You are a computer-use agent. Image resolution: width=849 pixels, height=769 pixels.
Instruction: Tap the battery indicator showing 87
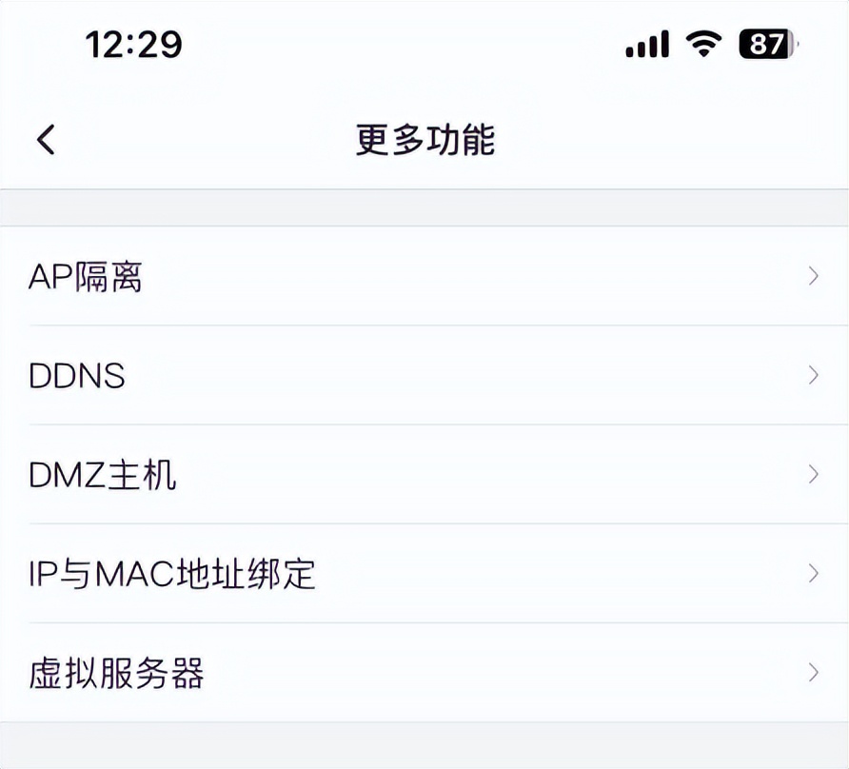click(761, 44)
